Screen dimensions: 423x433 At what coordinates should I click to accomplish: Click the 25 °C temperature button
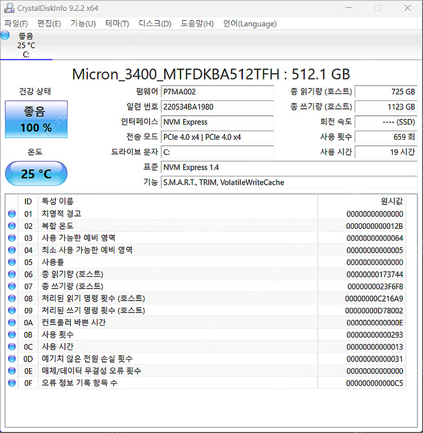tap(36, 174)
